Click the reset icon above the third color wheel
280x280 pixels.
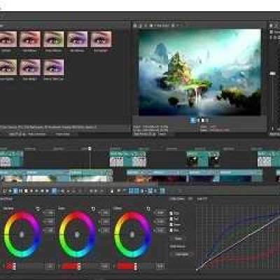[148, 209]
